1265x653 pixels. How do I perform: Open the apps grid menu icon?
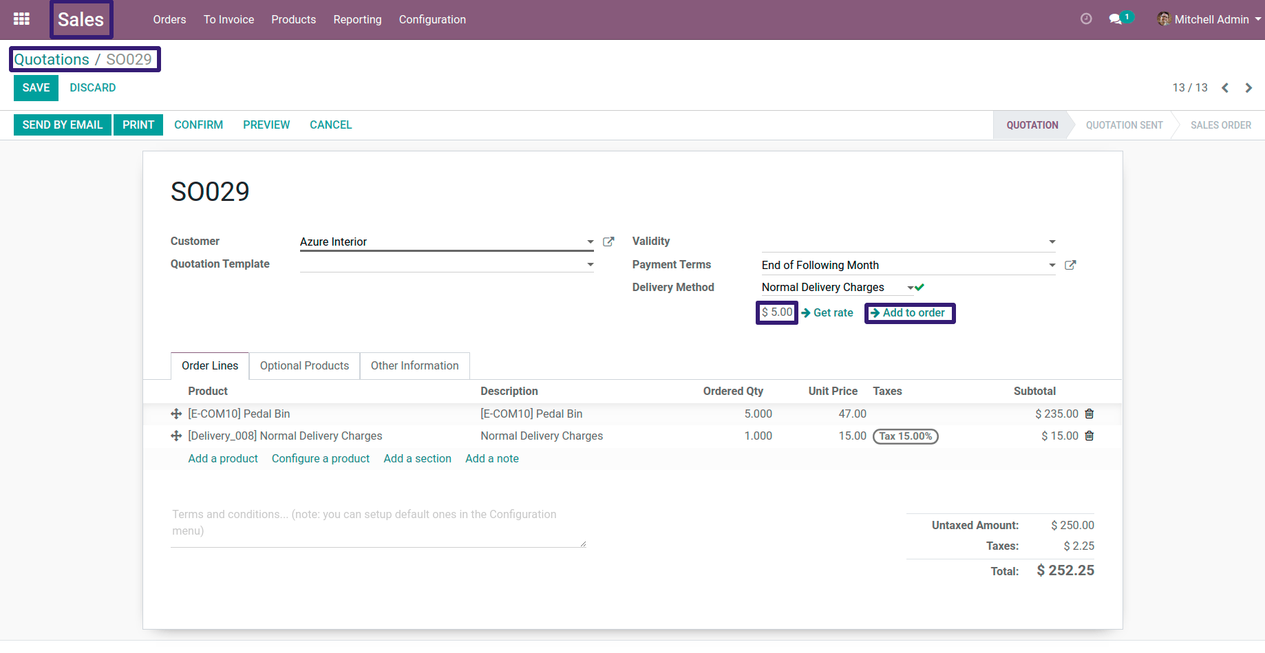[x=21, y=19]
